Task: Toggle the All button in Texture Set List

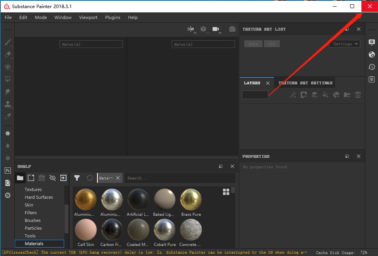Action: click(272, 44)
